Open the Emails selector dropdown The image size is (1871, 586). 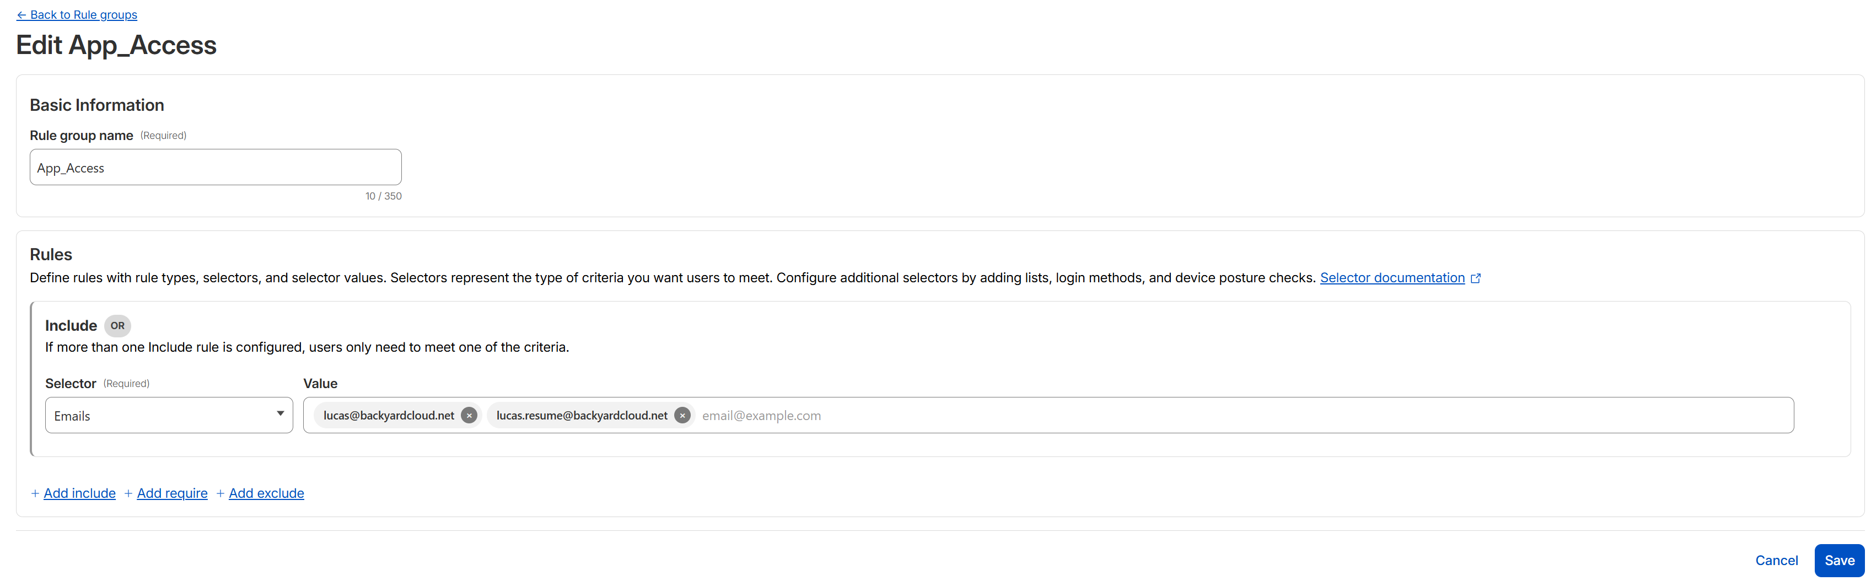[x=169, y=415]
